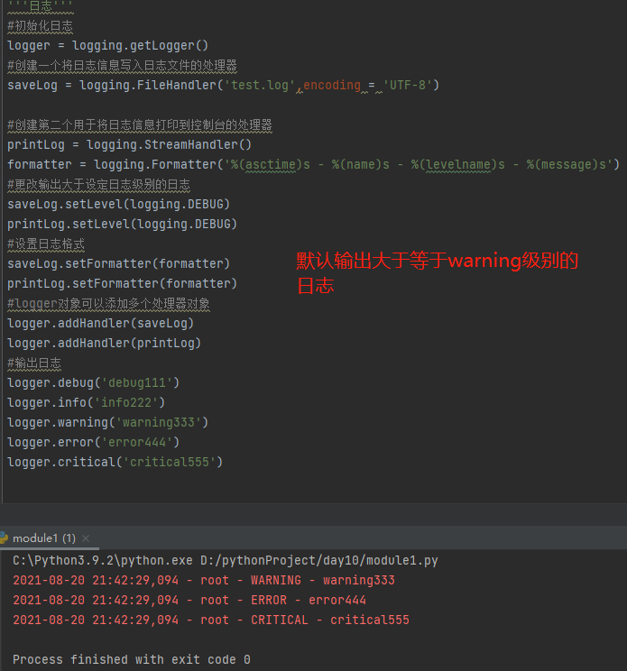Click saveLog.setFormatter(formatter) line
This screenshot has height=671, width=627.
click(x=119, y=263)
